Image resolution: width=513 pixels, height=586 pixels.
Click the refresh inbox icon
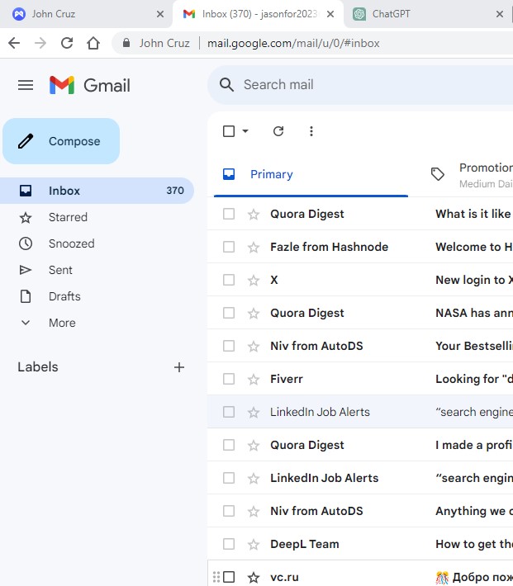click(278, 131)
